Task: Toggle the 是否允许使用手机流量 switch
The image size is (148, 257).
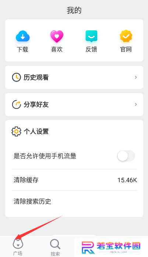Action: click(x=126, y=156)
